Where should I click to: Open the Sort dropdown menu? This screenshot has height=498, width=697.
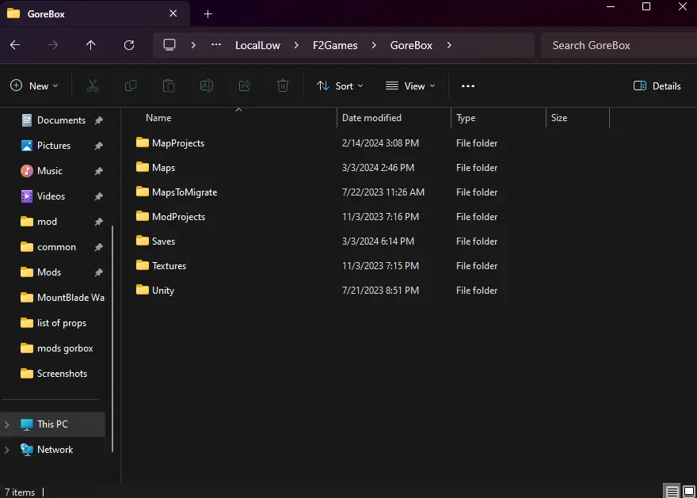tap(340, 86)
